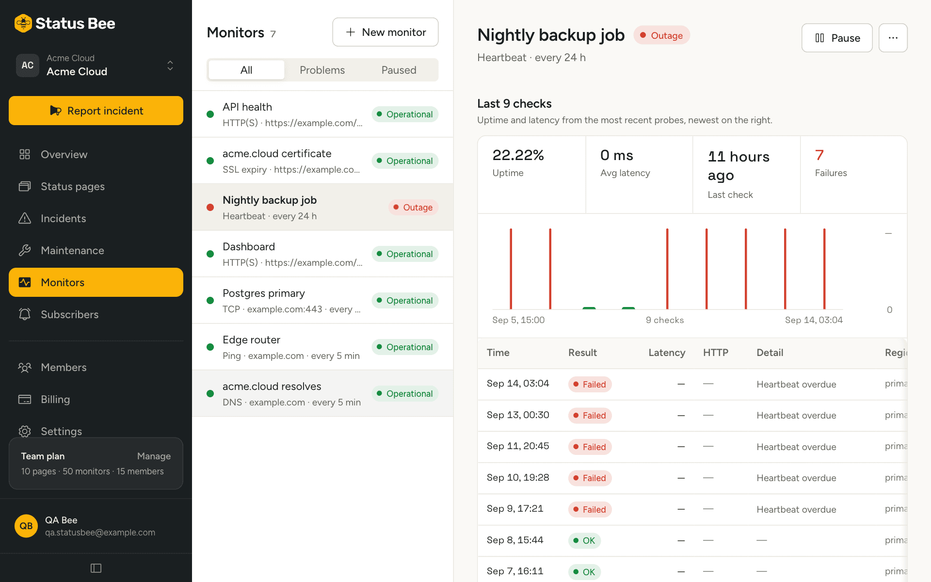Click the Billing card icon
This screenshot has width=931, height=582.
[x=25, y=399]
